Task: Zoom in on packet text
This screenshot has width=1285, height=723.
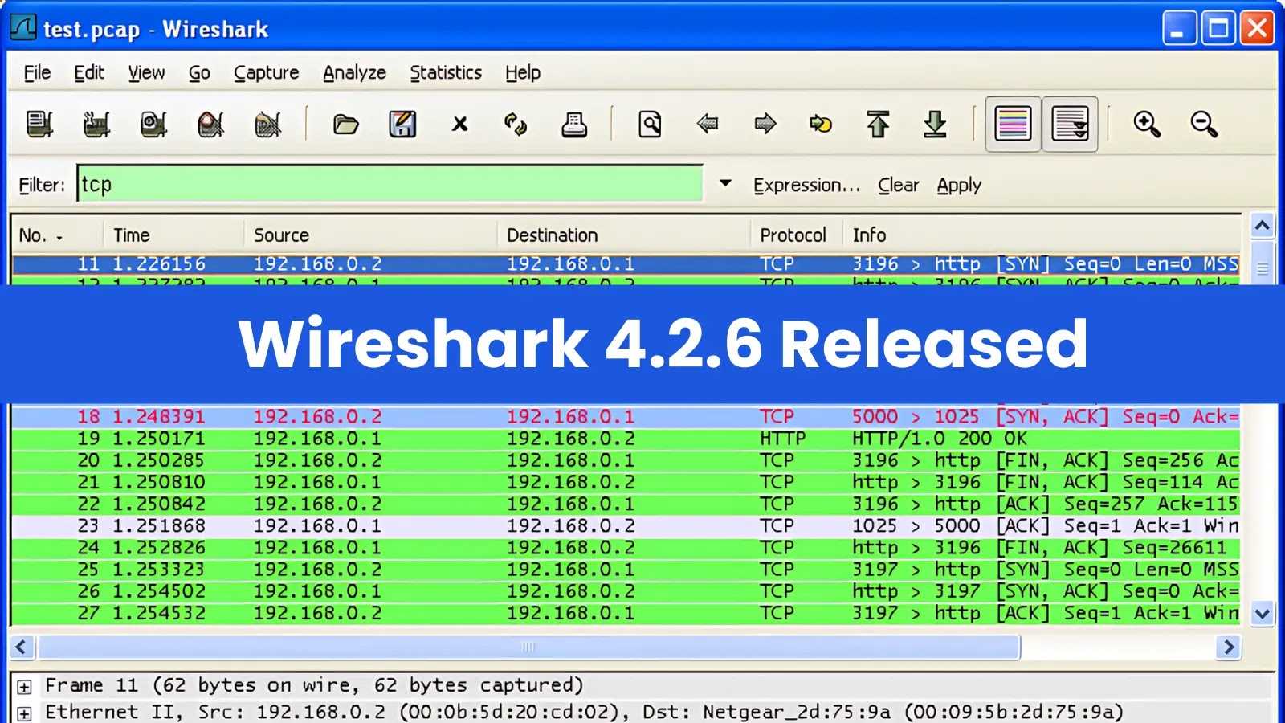Action: pyautogui.click(x=1147, y=125)
